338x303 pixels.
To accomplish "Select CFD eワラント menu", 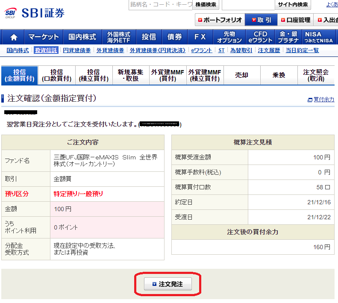I will point(260,37).
